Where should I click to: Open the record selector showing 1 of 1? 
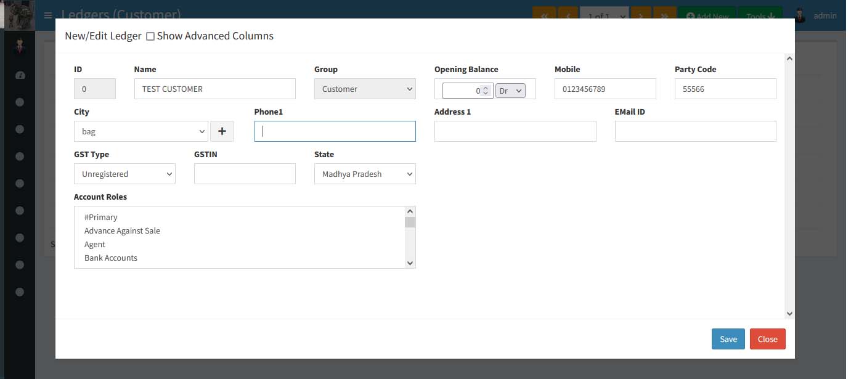(x=605, y=16)
